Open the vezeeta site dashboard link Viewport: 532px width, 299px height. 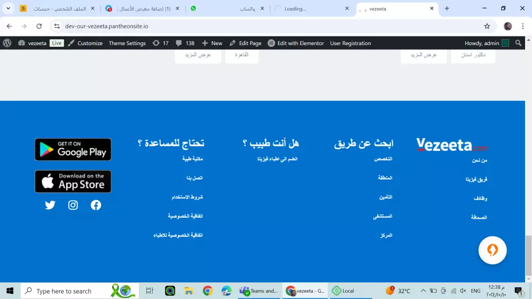pos(32,43)
